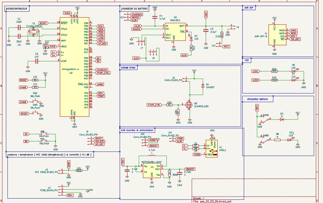The image size is (323, 203).
Task: Click the B1 label beside the push switch
Action: 26,134
